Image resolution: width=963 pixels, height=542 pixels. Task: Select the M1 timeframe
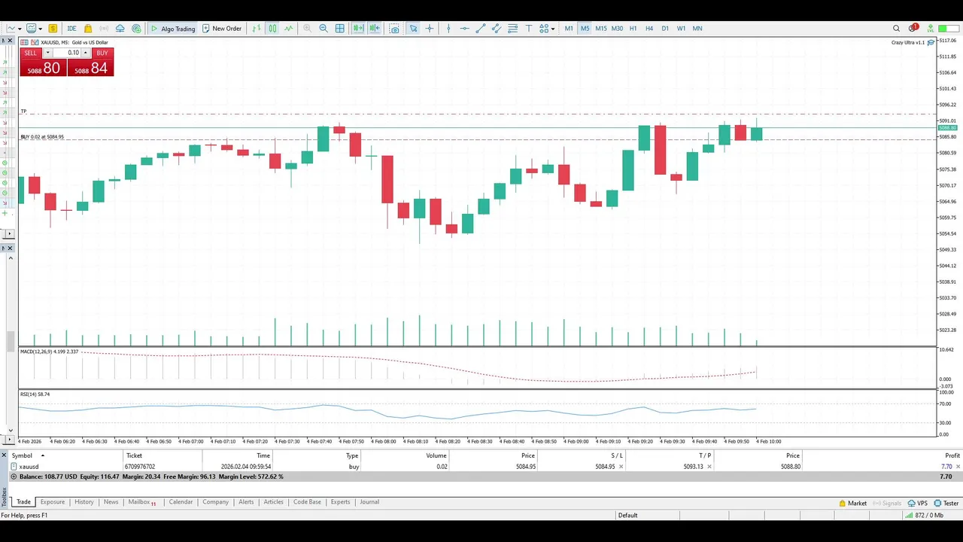[569, 29]
